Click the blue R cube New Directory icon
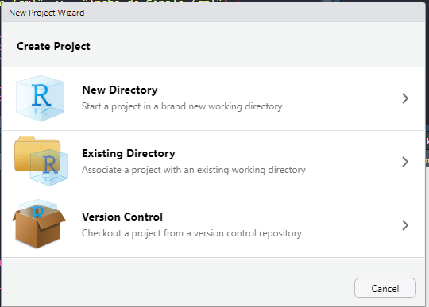The width and height of the screenshot is (429, 307). tap(41, 98)
